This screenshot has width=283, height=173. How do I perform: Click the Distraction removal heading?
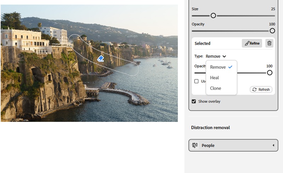tap(210, 128)
